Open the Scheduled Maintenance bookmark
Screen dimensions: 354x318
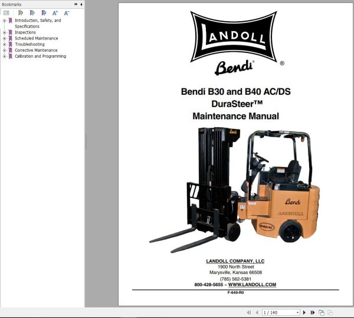pos(37,38)
